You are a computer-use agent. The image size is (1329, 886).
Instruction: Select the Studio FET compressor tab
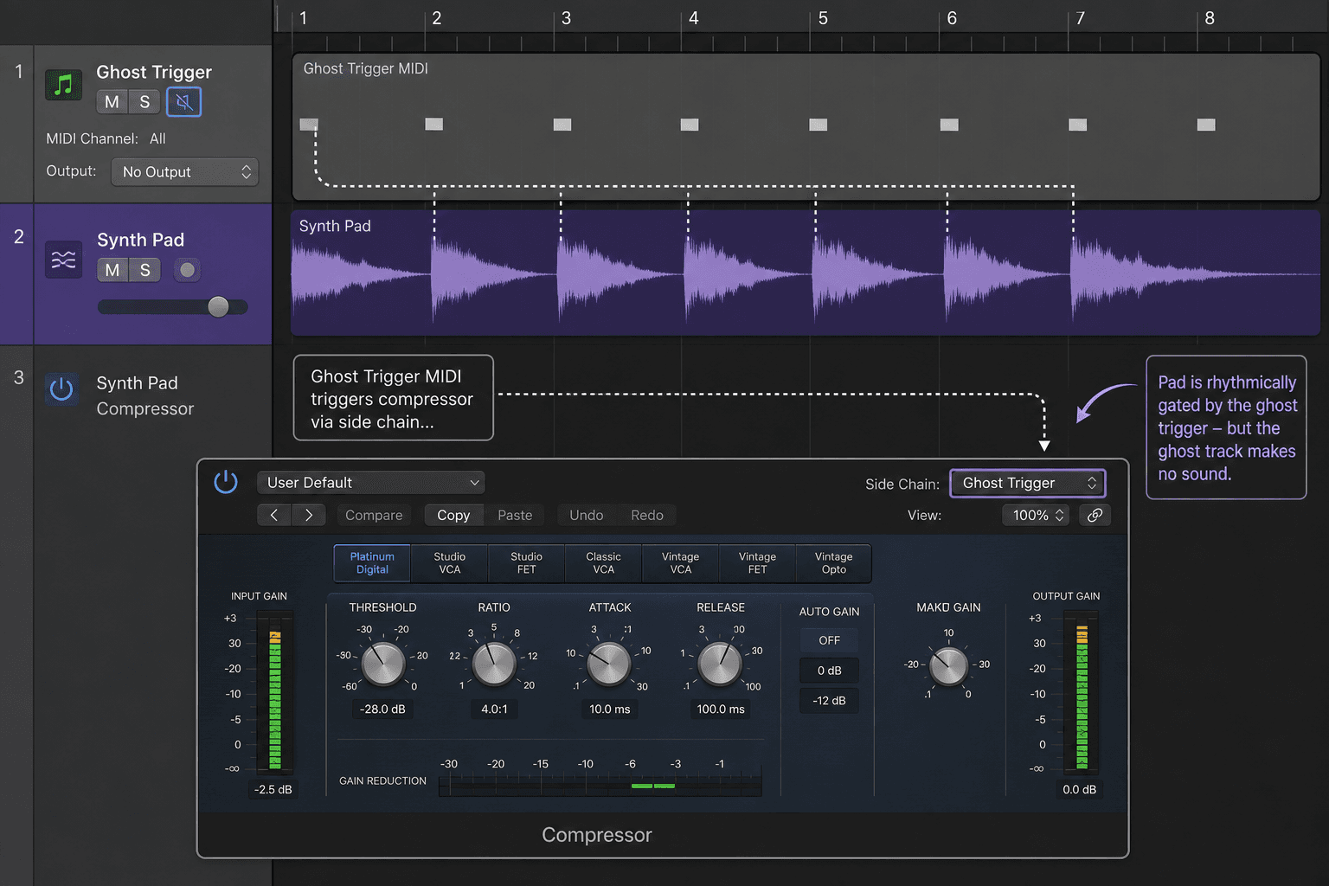pos(526,563)
